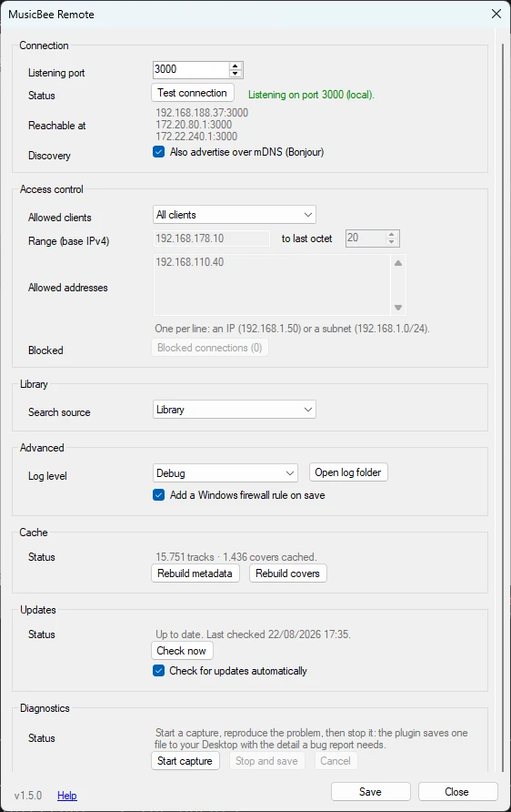Click the Rebuild covers button
The image size is (511, 812).
pos(287,573)
